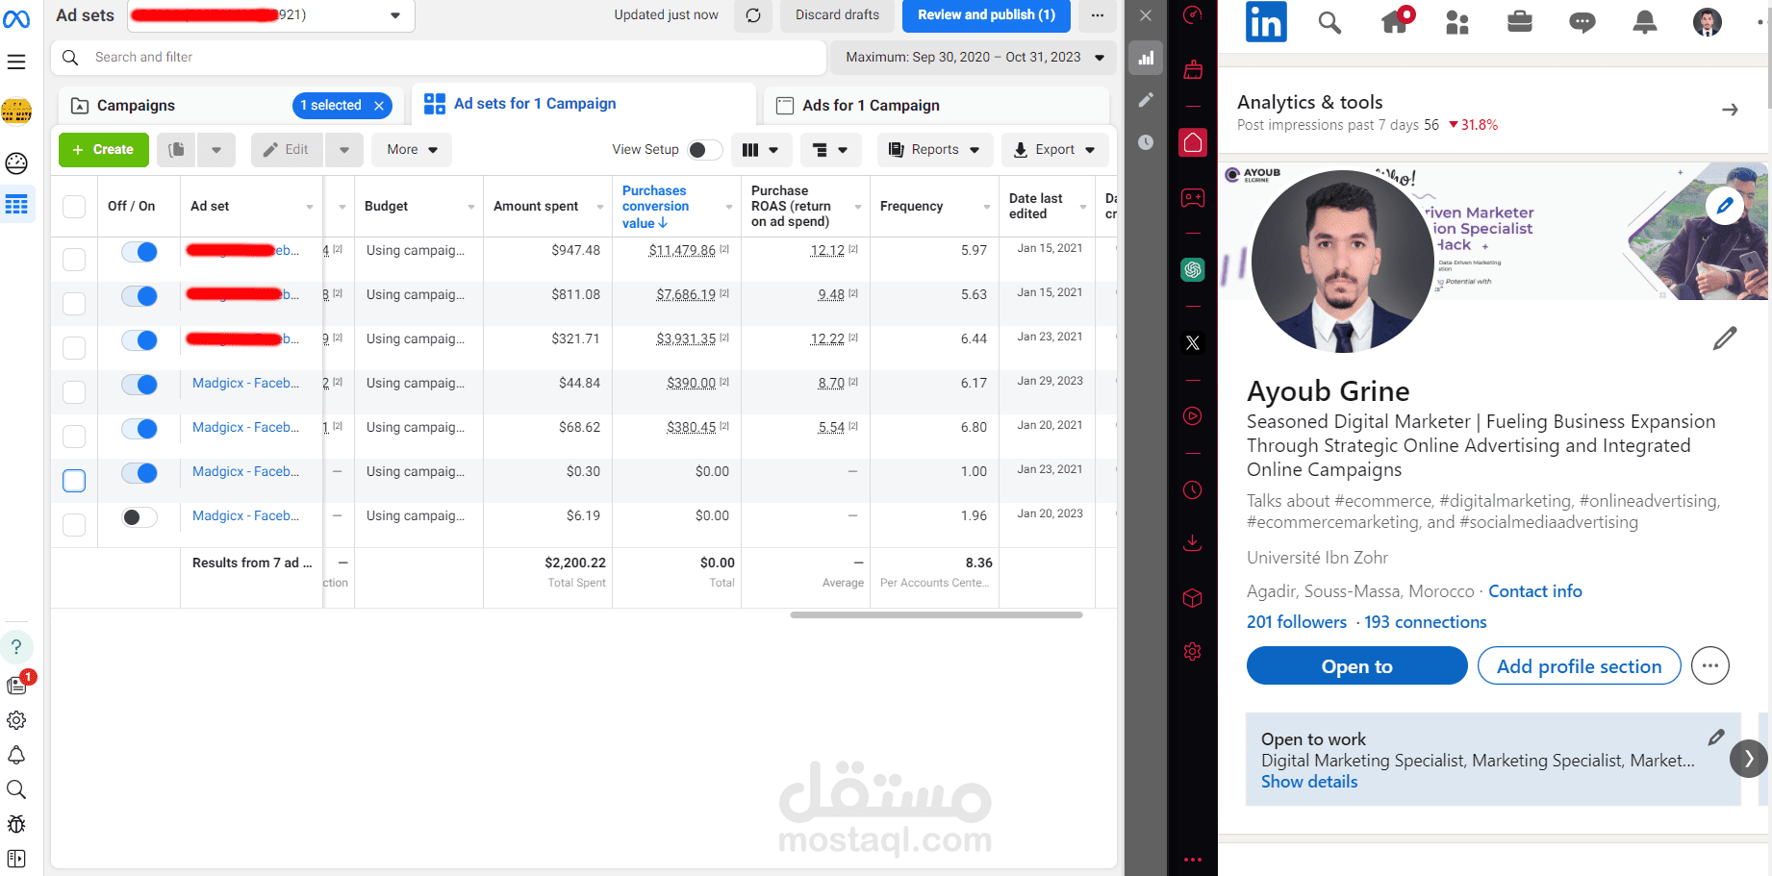The height and width of the screenshot is (876, 1772).
Task: Switch to the Campaigns tab
Action: (x=232, y=106)
